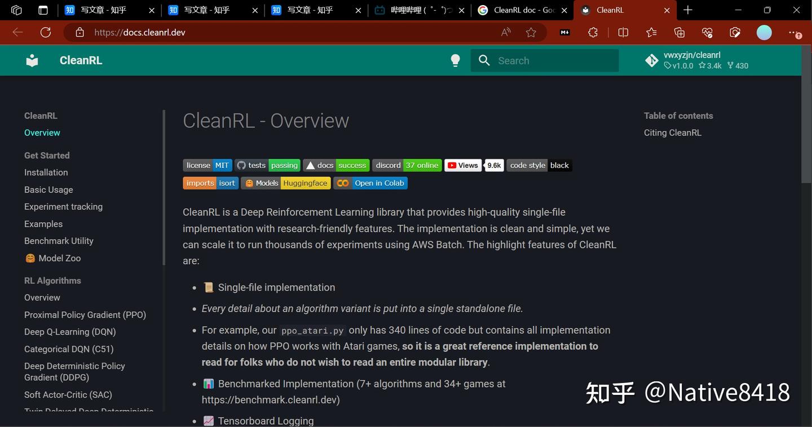Image resolution: width=812 pixels, height=427 pixels.
Task: Open the profile avatar menu
Action: pyautogui.click(x=764, y=32)
